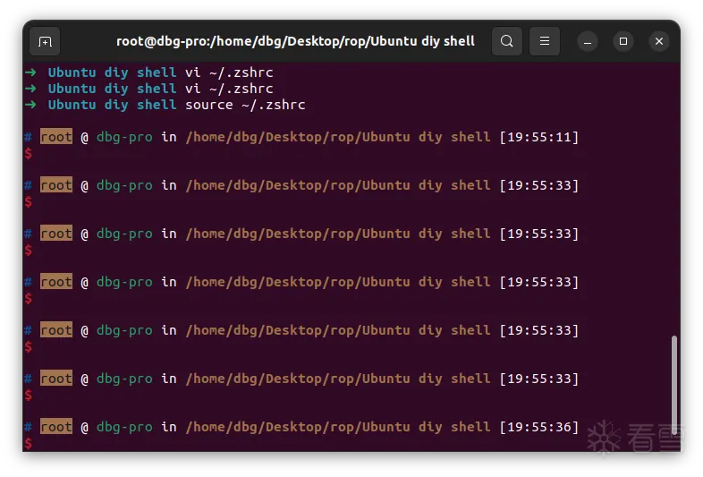Click the 'source ~/.zshrc' command text
Image resolution: width=703 pixels, height=477 pixels.
[x=245, y=105]
